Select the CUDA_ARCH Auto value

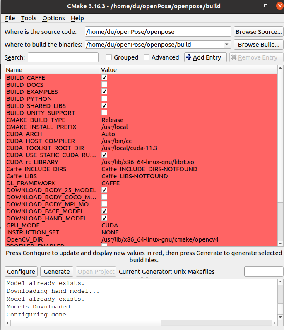coord(108,134)
